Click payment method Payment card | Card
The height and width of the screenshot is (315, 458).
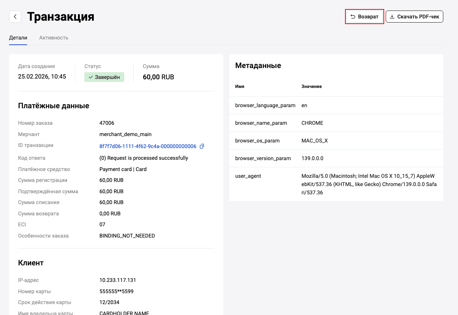tap(123, 169)
